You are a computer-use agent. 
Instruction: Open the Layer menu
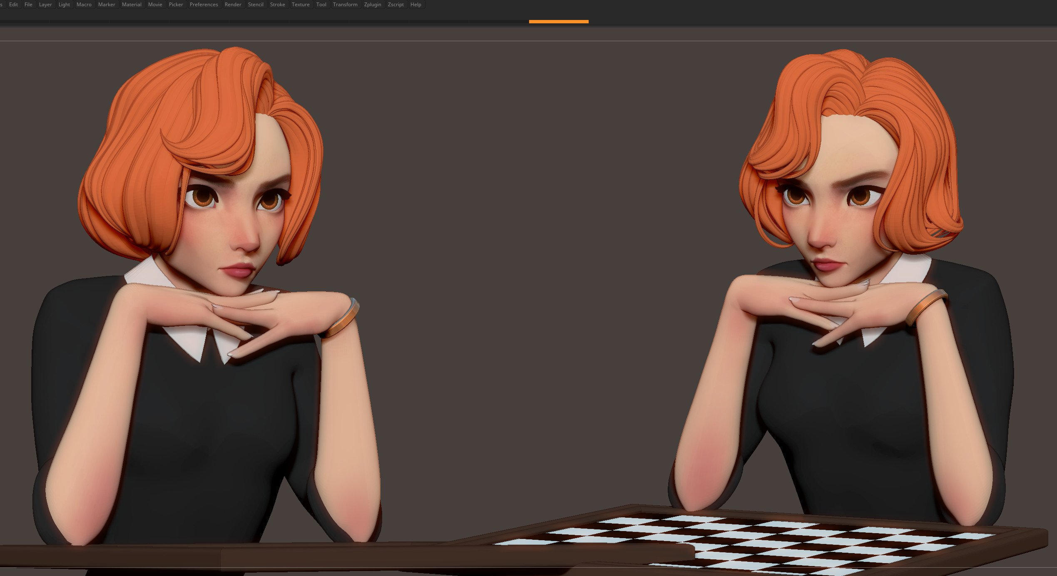[45, 5]
